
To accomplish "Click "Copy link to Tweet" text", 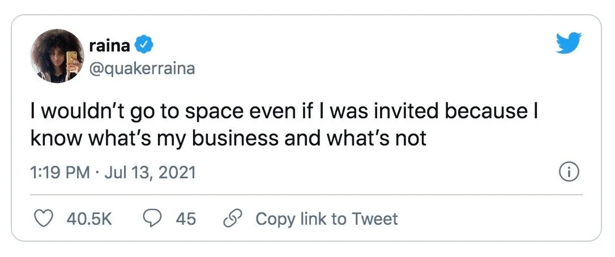I will pos(327,219).
